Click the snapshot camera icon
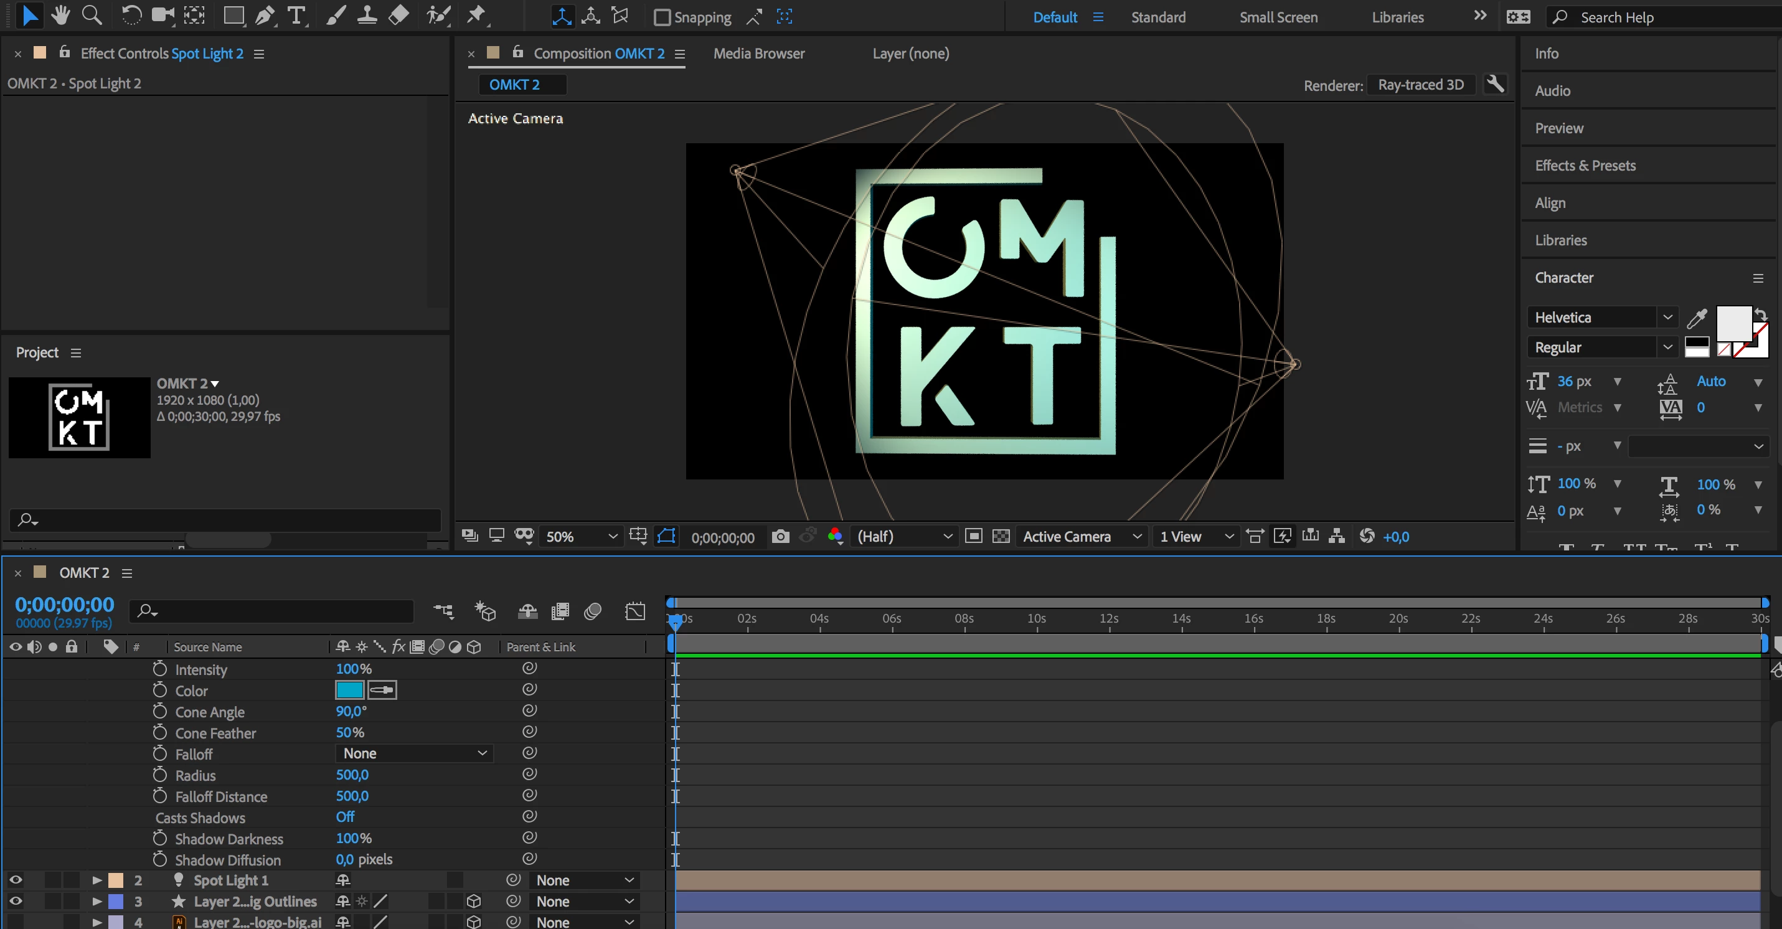Screen dimensions: 1782x929 [780, 537]
